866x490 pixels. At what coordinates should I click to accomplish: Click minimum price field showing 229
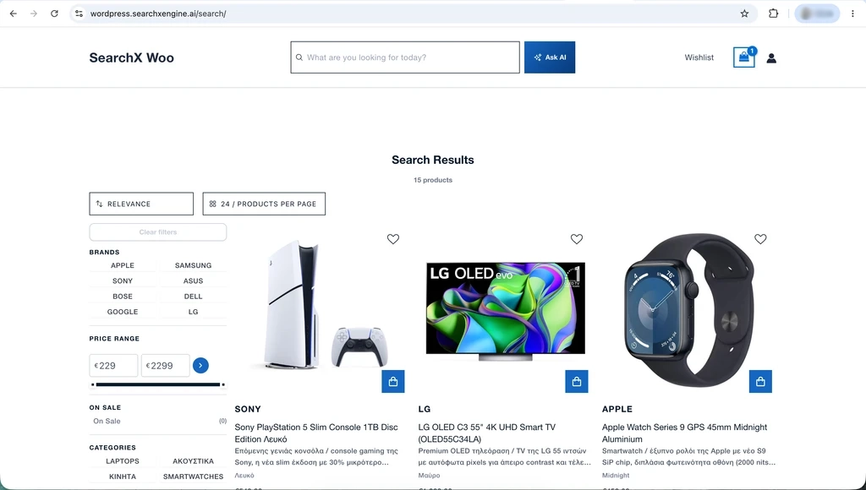[x=114, y=365]
